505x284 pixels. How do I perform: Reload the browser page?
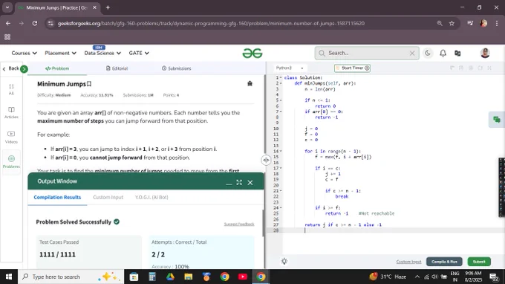[x=35, y=23]
